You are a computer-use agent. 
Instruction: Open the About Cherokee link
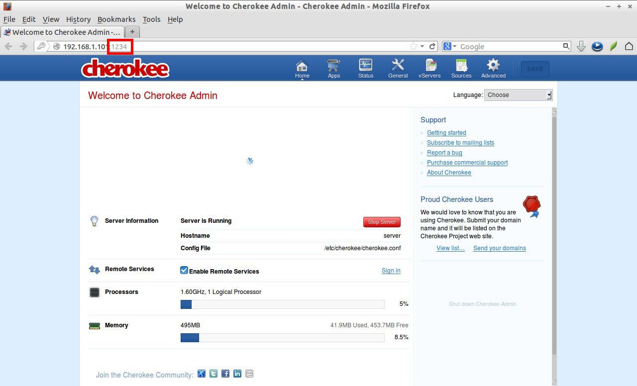(449, 173)
